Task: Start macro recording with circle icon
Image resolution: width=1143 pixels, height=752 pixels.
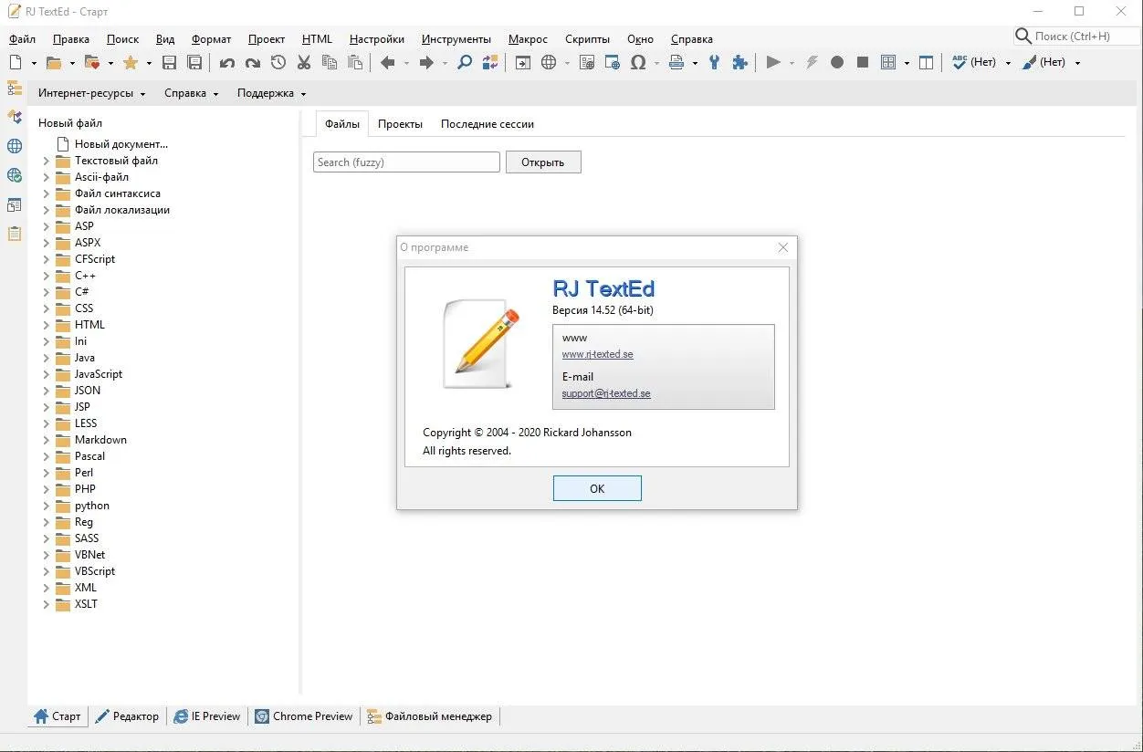Action: coord(837,63)
